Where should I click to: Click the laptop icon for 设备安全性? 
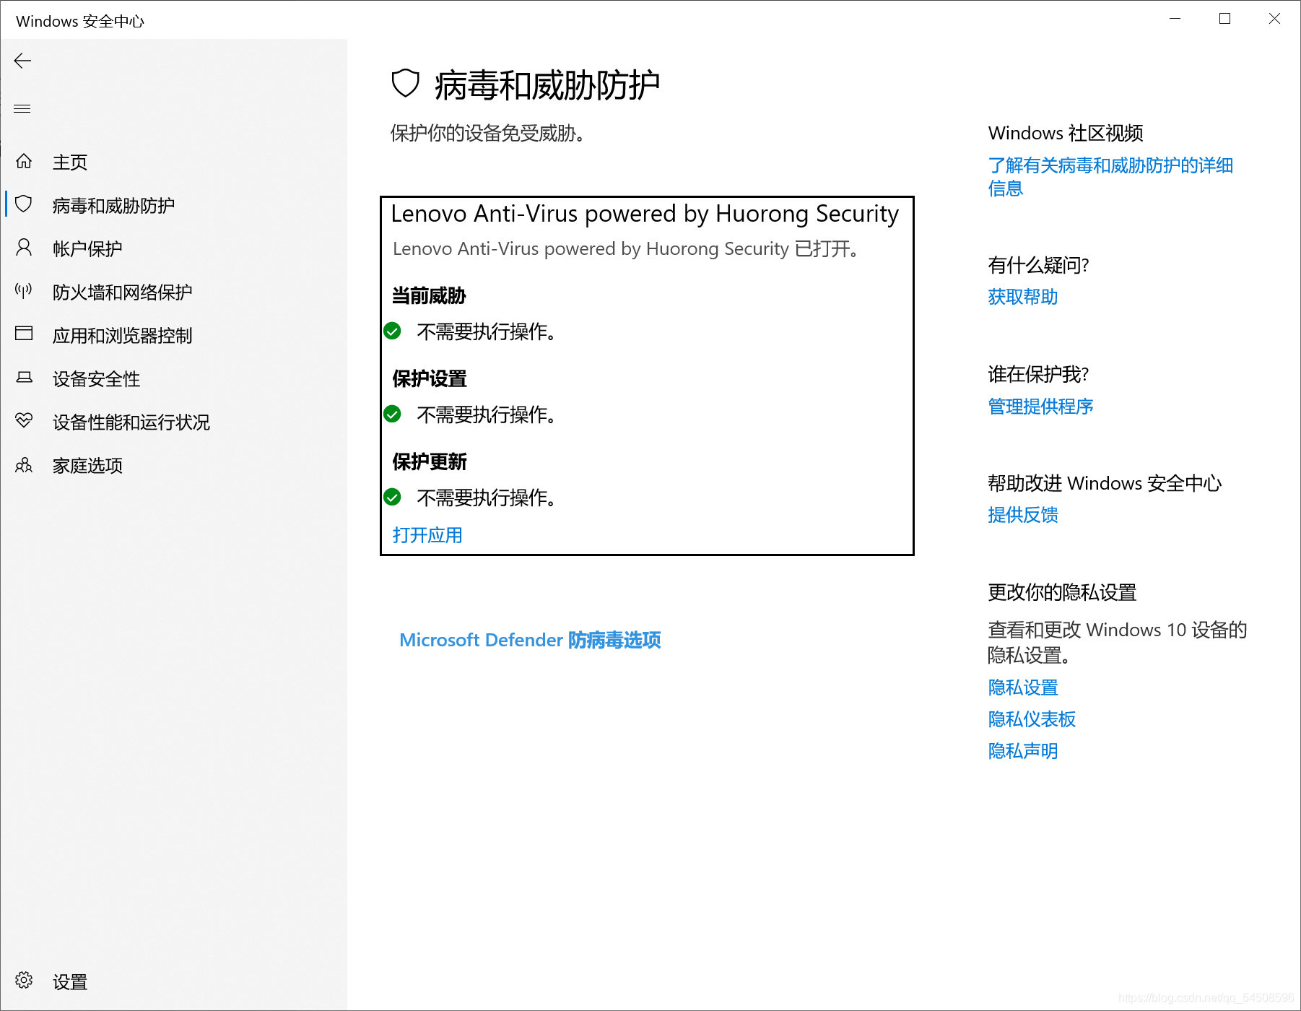pyautogui.click(x=24, y=378)
